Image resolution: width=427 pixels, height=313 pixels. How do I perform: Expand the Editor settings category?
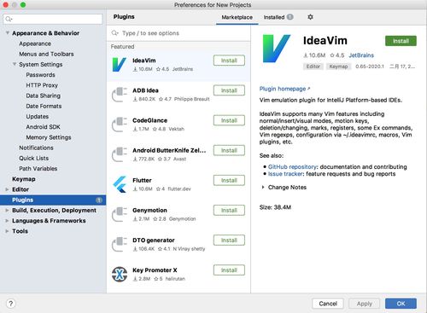click(8, 189)
